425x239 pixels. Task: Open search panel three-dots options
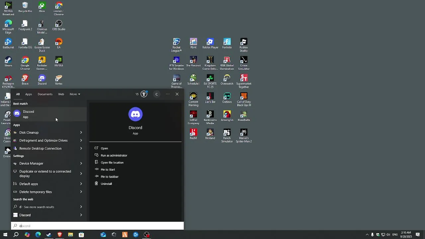168,94
